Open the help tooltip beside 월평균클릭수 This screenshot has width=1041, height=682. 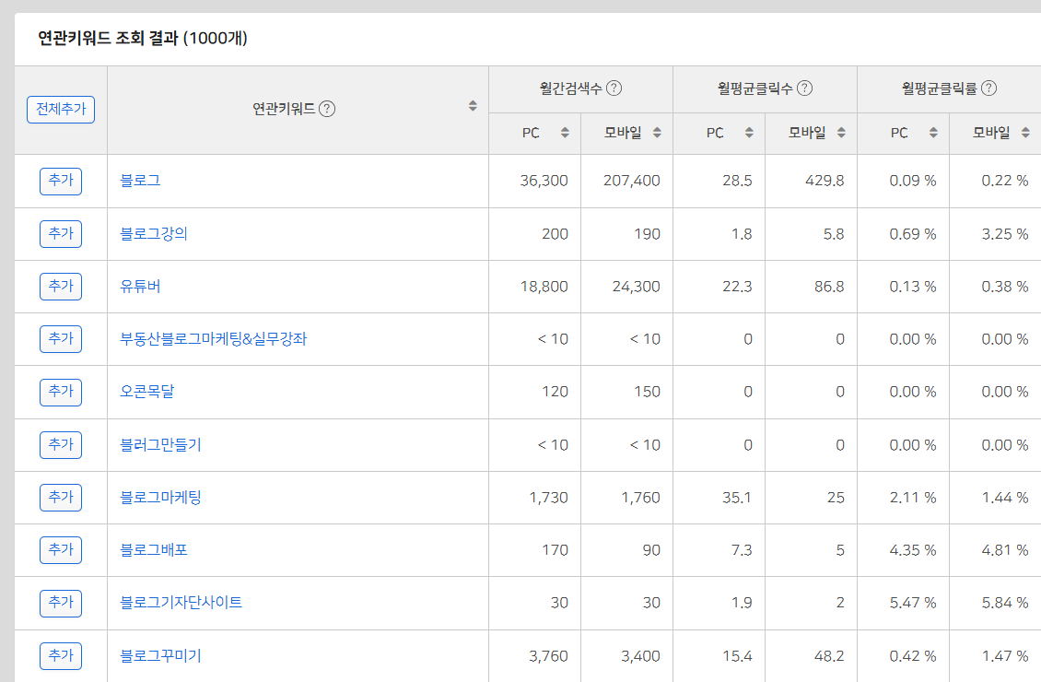[x=805, y=88]
